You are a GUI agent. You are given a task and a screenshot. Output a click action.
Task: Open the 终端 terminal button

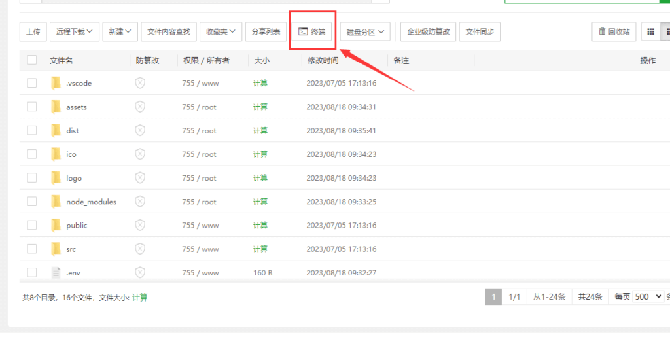pos(311,31)
